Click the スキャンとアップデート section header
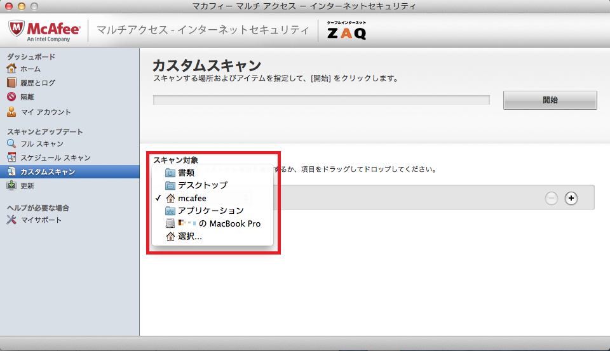The image size is (610, 351). point(44,132)
